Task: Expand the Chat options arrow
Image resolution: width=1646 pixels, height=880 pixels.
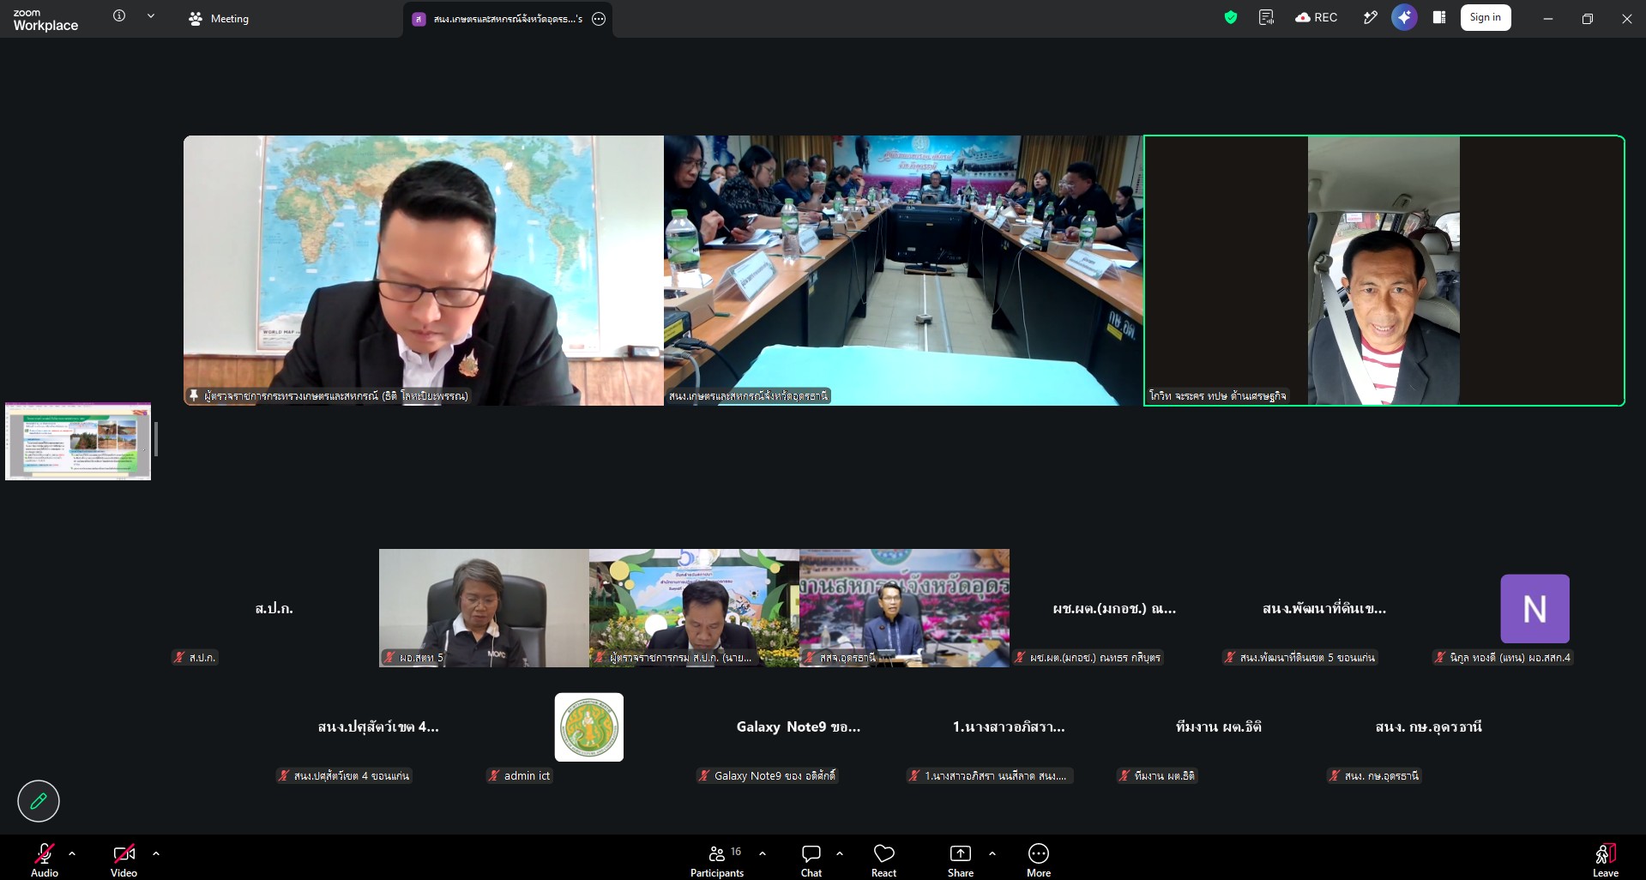Action: pos(840,853)
